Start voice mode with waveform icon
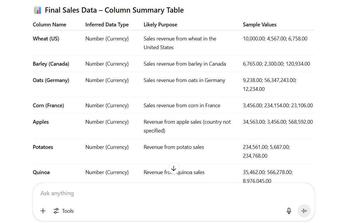 [304, 211]
